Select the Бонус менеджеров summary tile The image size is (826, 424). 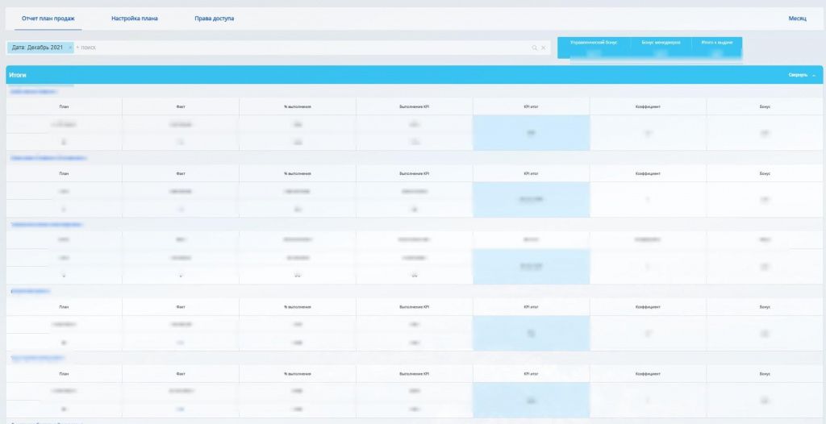pyautogui.click(x=660, y=48)
